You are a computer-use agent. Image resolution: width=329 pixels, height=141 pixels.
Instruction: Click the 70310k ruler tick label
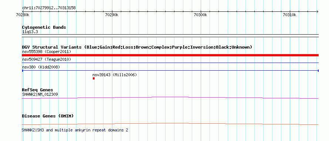coord(289,15)
